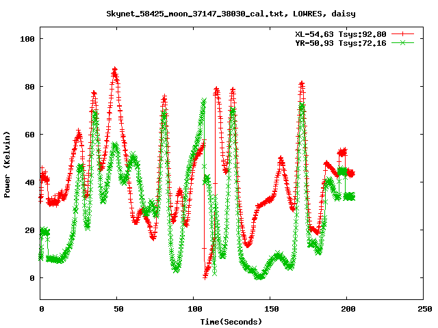Screen dimensions: 438x328
Task: Click the x-axis tick label '150'
Action: pyautogui.click(x=272, y=309)
